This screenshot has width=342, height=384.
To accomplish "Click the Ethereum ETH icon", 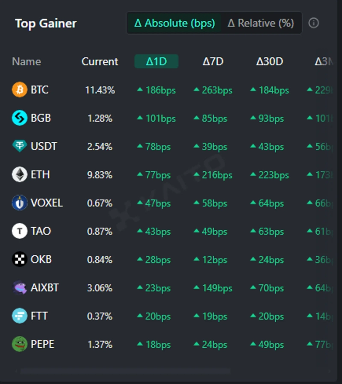I will coord(19,175).
